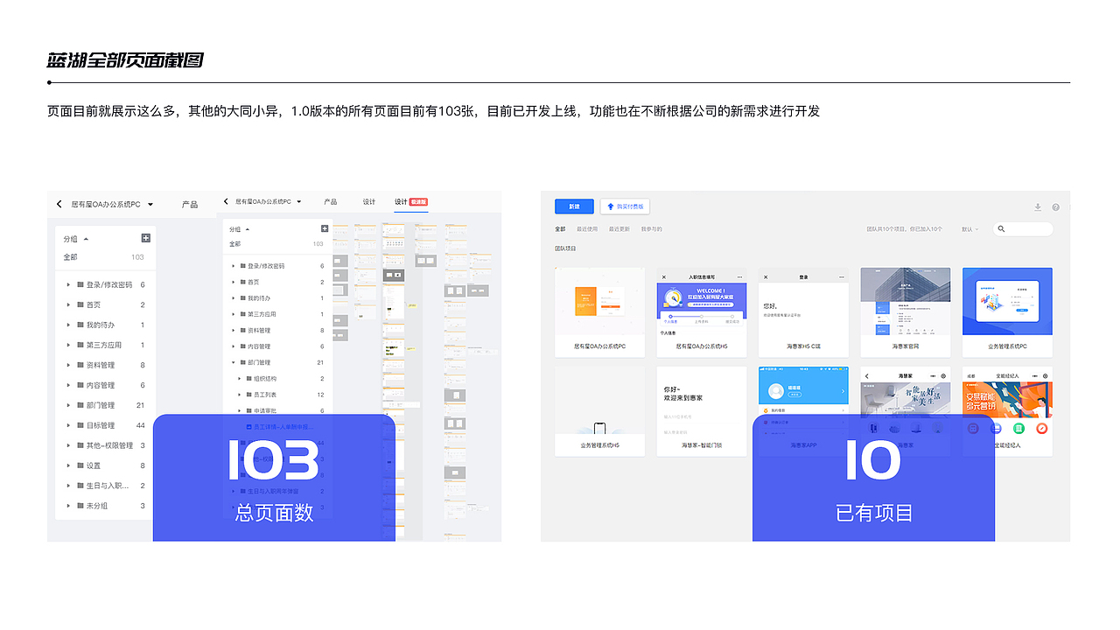
Task: Expand the 登录/修改密码 group
Action: pos(67,284)
